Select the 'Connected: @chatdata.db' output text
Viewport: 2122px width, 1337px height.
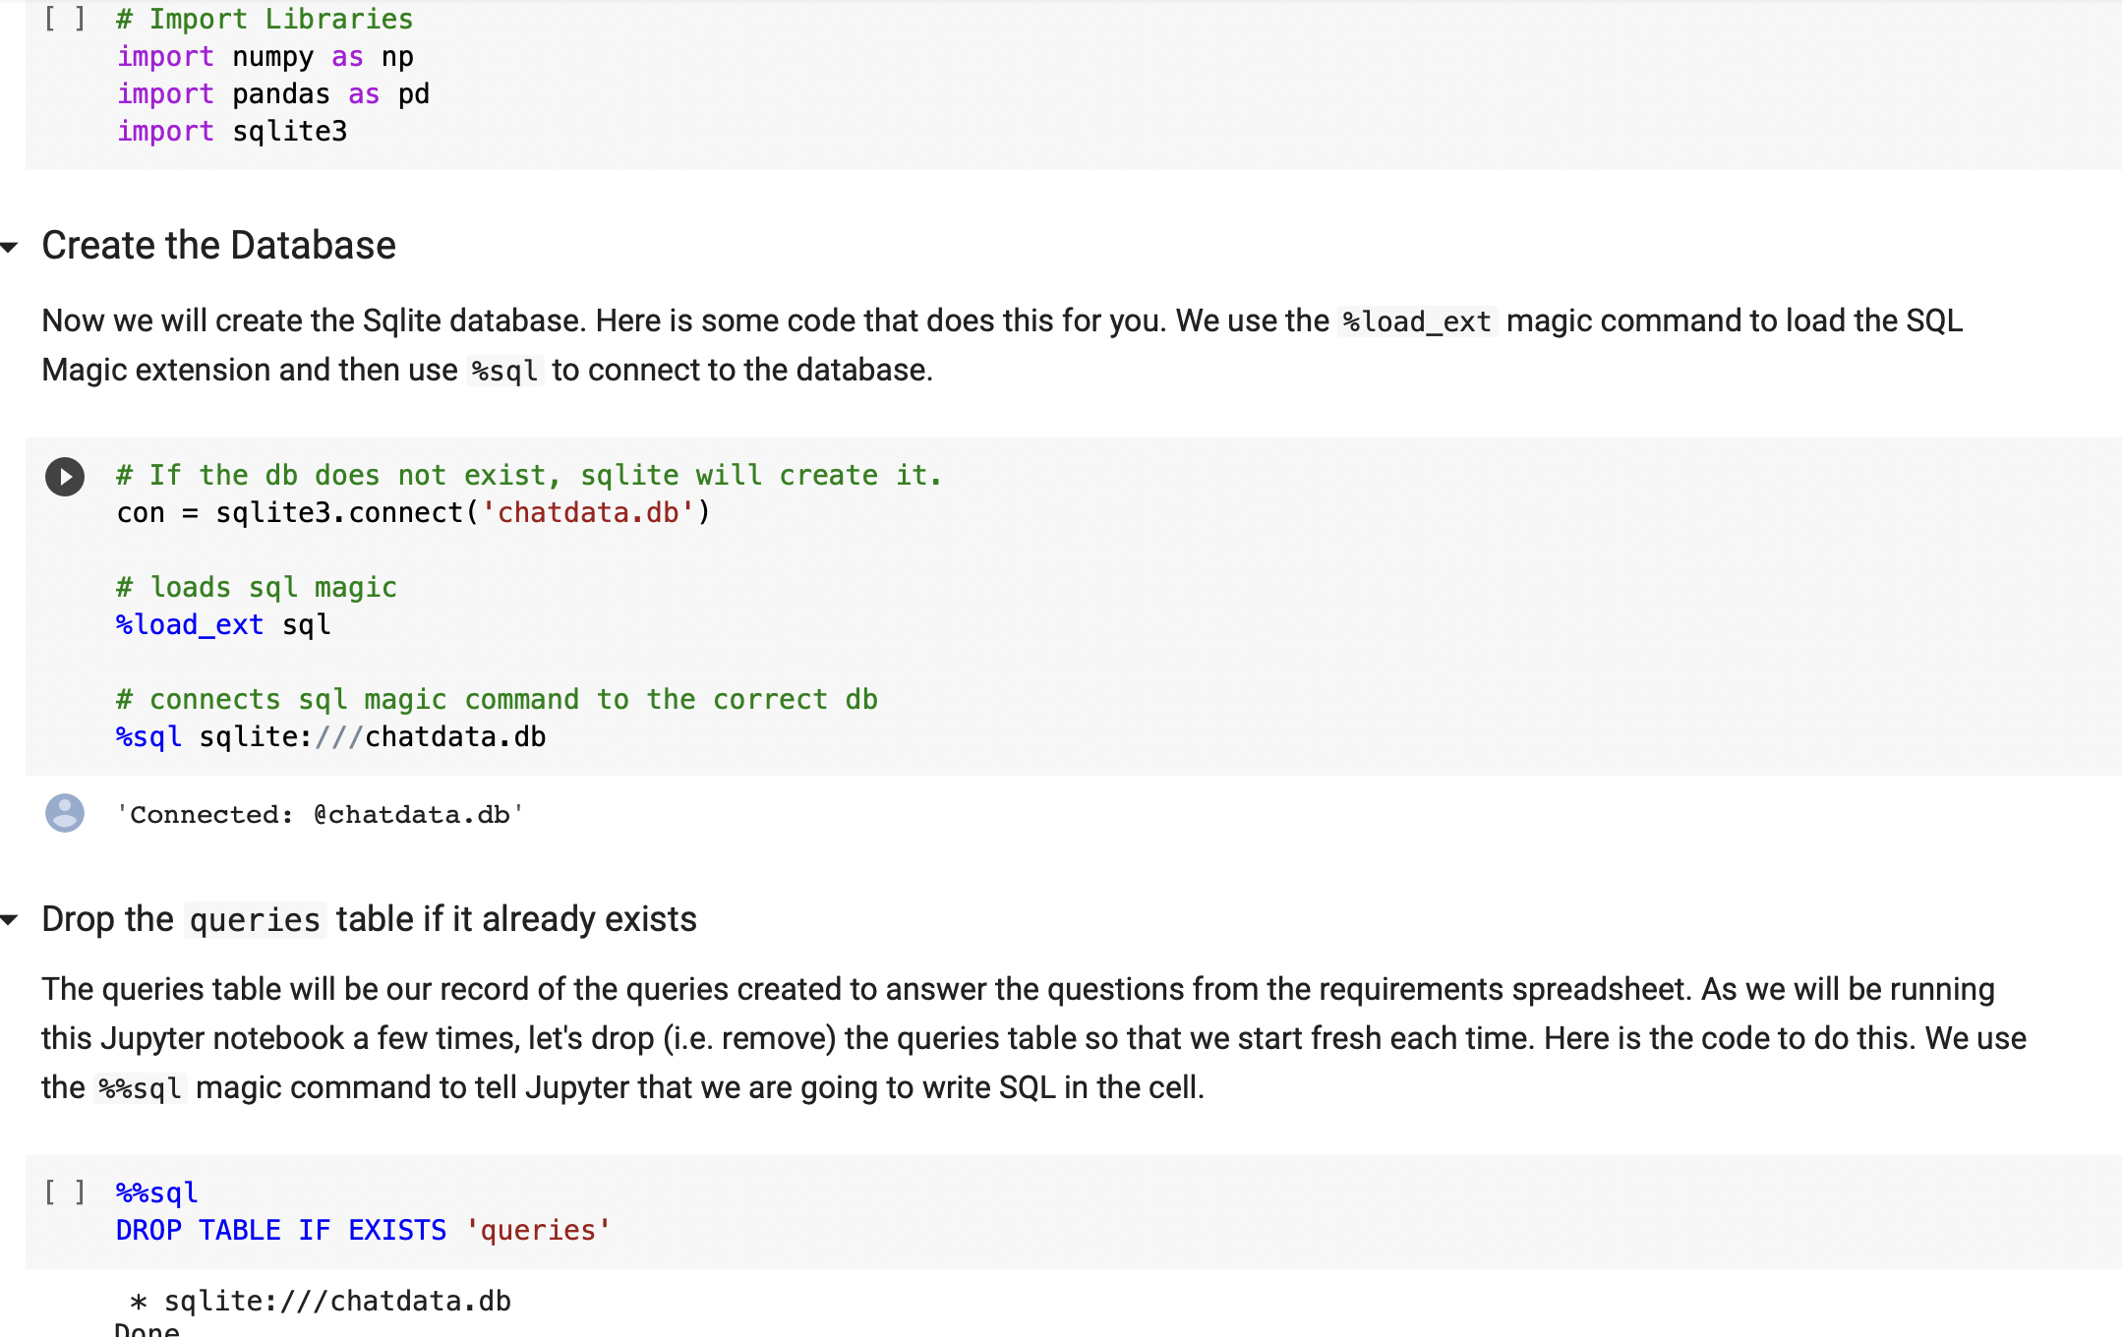click(x=318, y=813)
